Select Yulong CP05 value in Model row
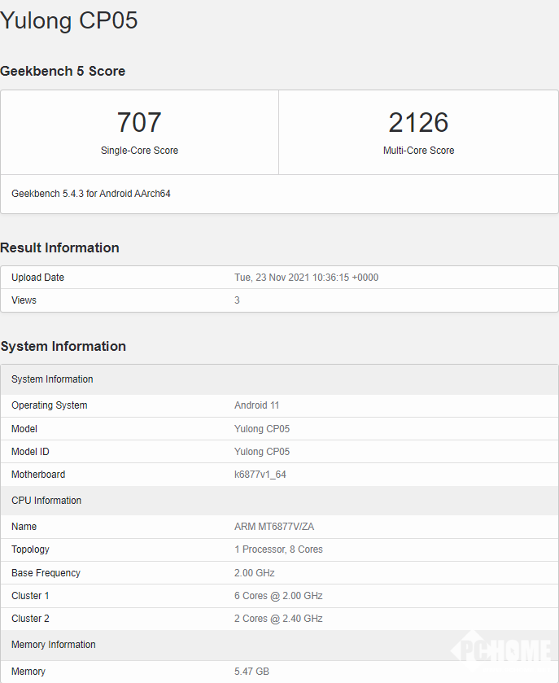The image size is (559, 683). [x=262, y=429]
